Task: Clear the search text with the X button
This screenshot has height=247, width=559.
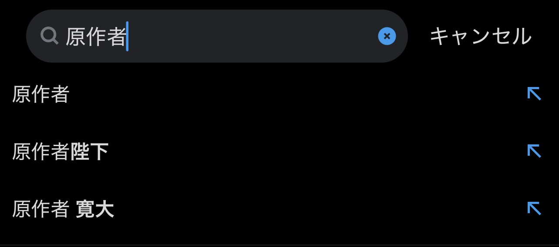Action: pyautogui.click(x=387, y=36)
